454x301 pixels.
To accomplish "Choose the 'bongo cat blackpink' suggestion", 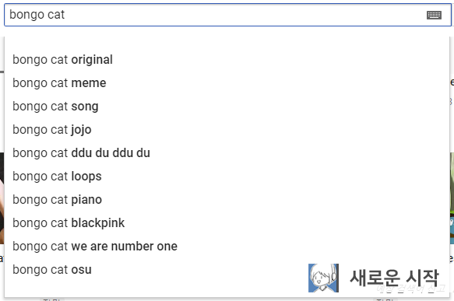I will click(x=227, y=223).
